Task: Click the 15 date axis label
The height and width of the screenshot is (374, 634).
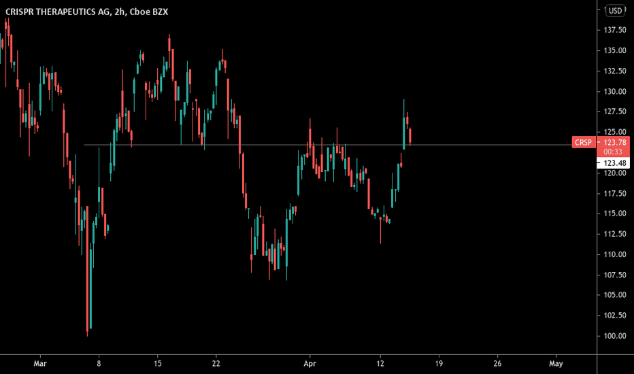Action: [157, 364]
